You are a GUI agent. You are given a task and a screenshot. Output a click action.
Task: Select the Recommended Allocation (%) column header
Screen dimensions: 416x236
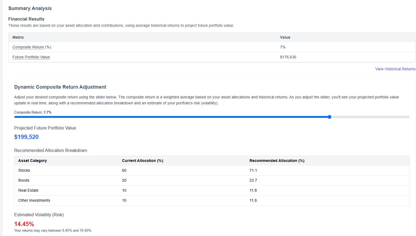click(x=277, y=161)
